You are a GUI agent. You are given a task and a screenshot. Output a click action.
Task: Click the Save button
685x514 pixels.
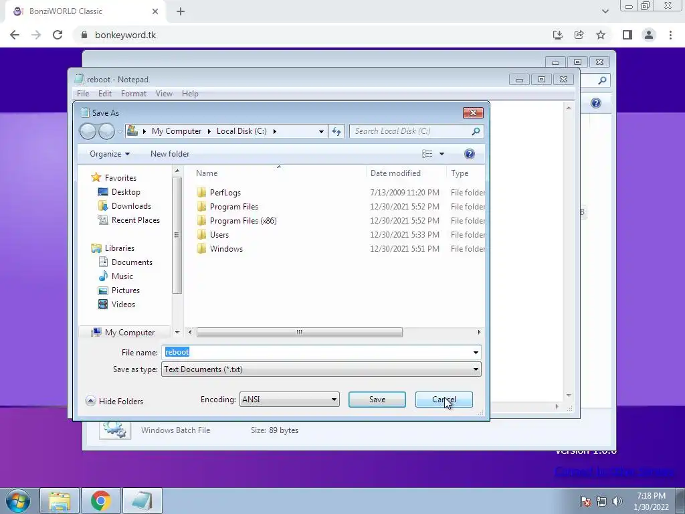point(377,400)
